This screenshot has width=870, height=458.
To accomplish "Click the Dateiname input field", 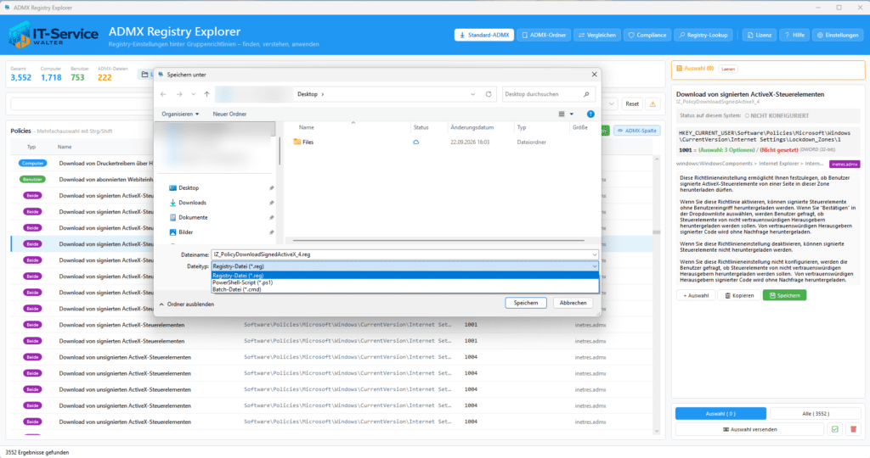I will [x=401, y=254].
